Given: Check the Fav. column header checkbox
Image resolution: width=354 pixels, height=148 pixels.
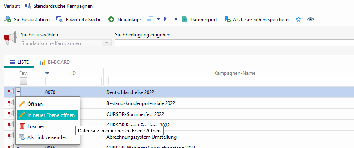Looking at the screenshot, I should pos(24,81).
